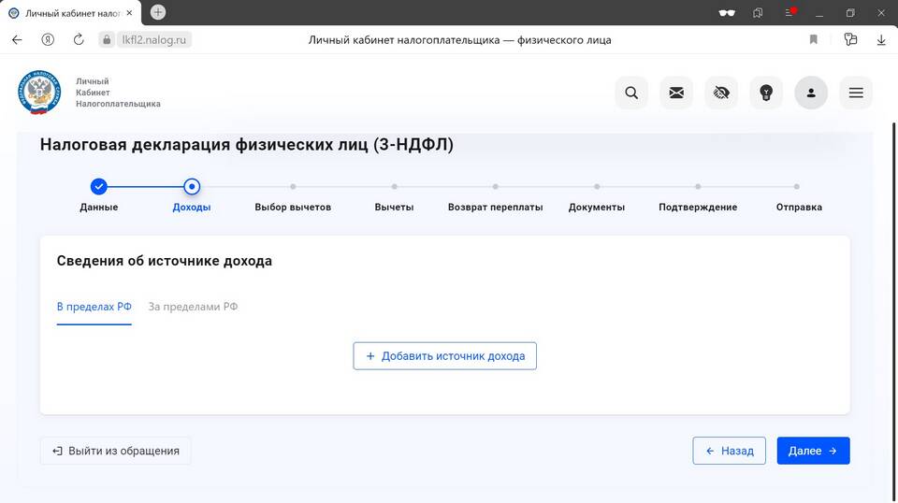Switch to the 'В пределах РФ' tab
The width and height of the screenshot is (898, 503).
tap(94, 307)
